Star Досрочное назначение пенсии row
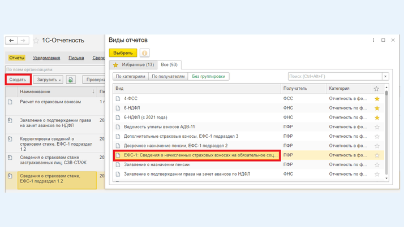The image size is (404, 227). (377, 146)
